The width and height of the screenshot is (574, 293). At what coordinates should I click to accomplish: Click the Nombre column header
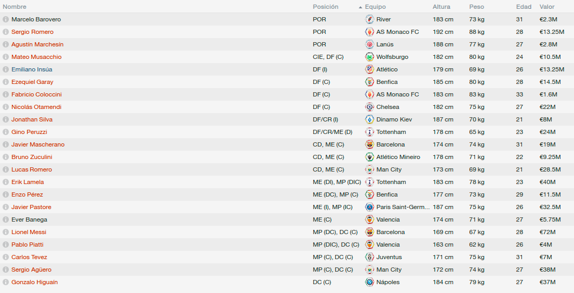click(14, 7)
